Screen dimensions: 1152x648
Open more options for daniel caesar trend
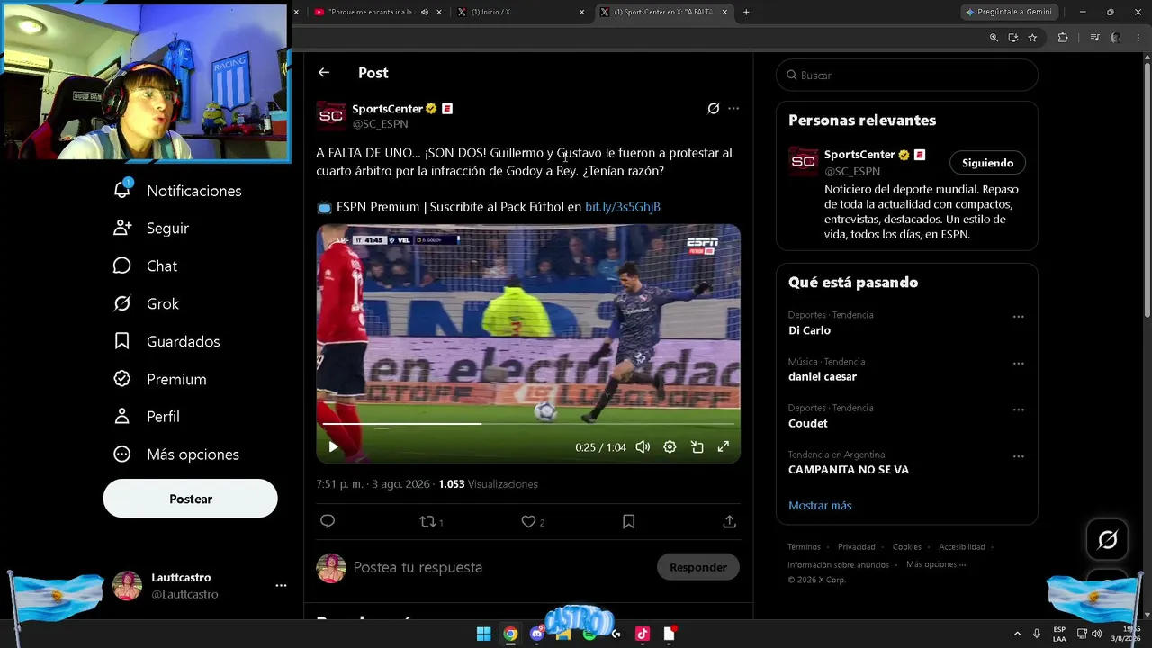click(1019, 364)
